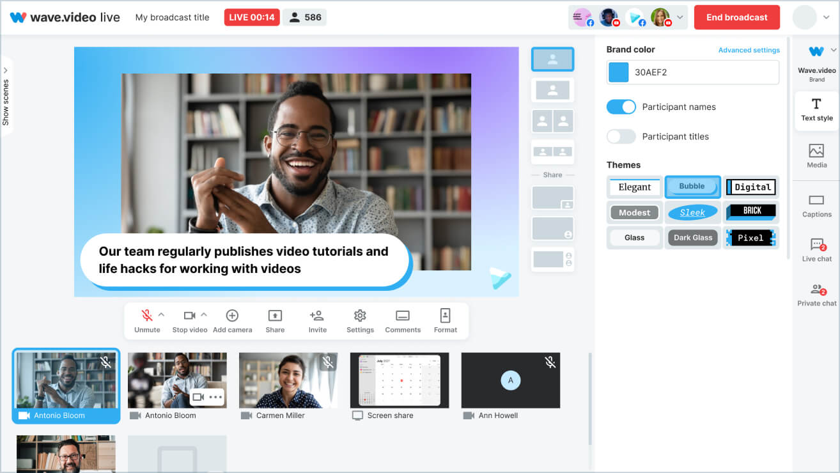Select the Screen share thumbnail

(x=399, y=380)
